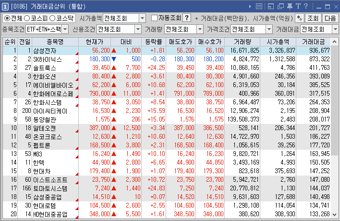Click the title bar question mark help icon
340x221 pixels.
[306, 6]
